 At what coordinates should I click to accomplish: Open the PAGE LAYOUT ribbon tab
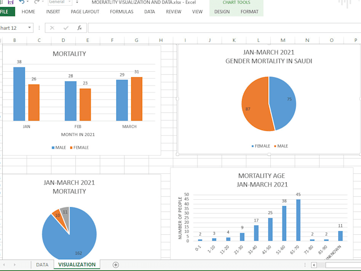click(85, 12)
